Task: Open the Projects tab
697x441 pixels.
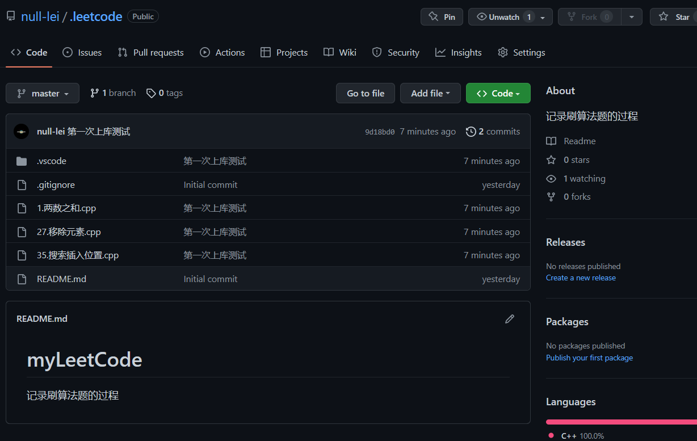Action: (x=284, y=52)
